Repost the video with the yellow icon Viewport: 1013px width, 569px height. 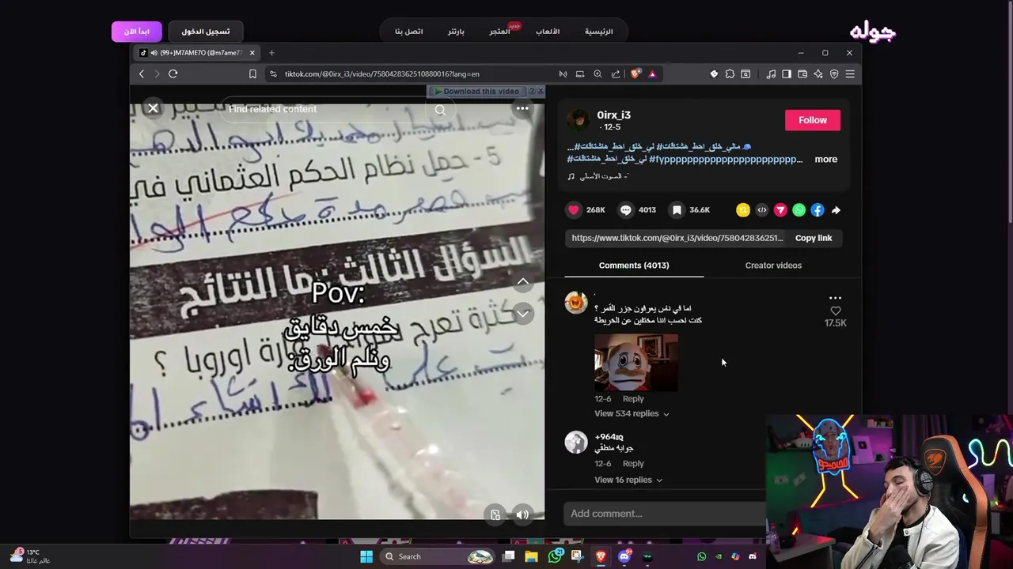coord(742,209)
